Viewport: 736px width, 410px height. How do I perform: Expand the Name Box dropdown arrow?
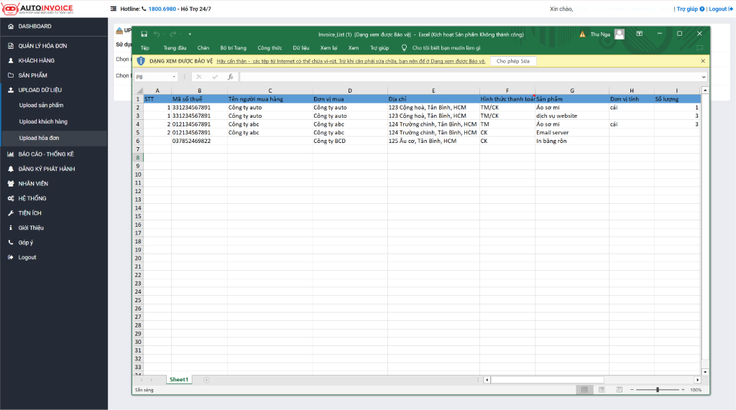174,76
